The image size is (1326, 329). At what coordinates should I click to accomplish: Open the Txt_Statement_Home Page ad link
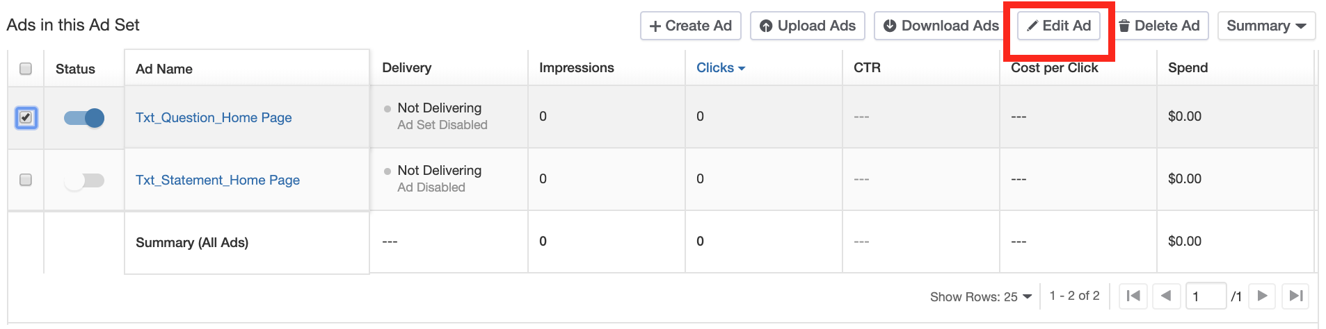point(218,180)
